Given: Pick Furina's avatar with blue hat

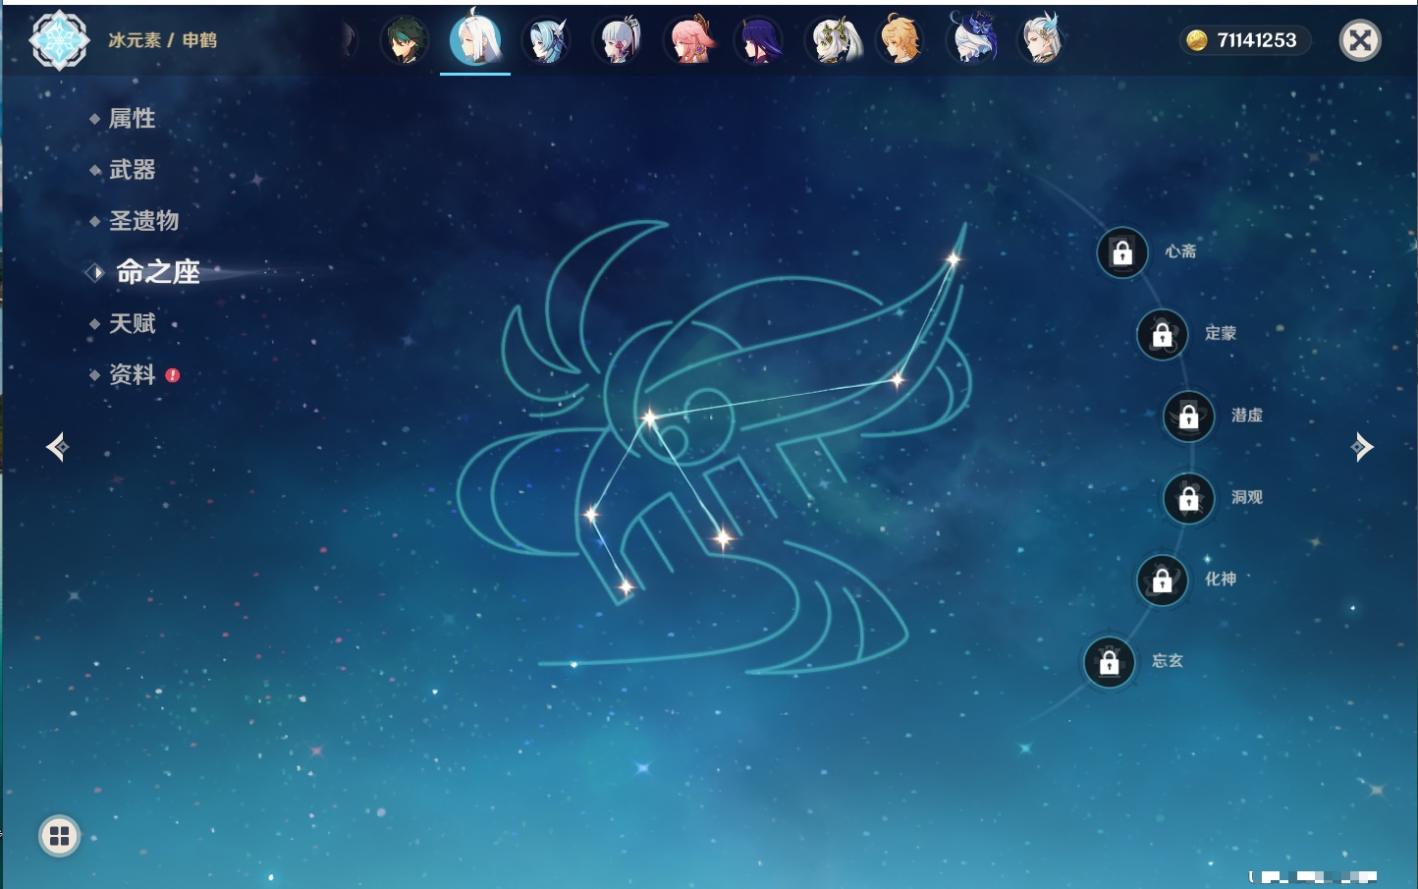Looking at the screenshot, I should pos(973,38).
